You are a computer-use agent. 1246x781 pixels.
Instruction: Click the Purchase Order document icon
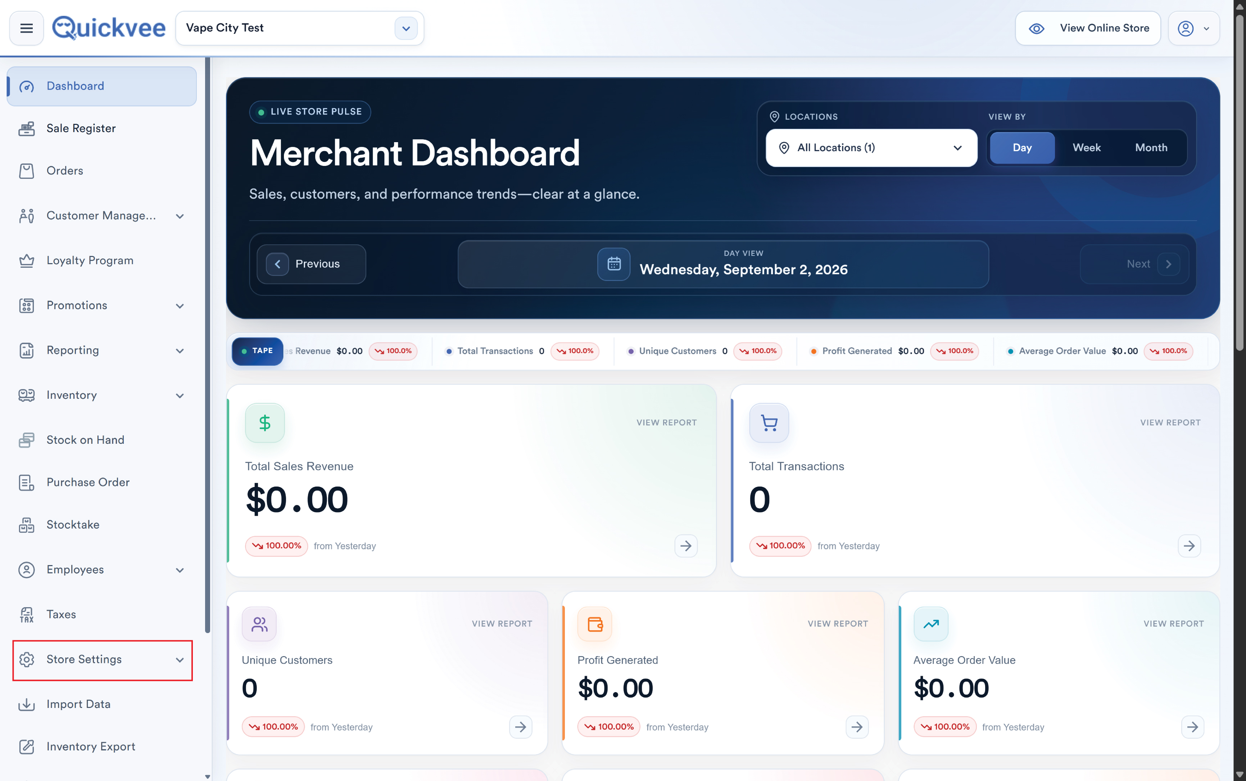tap(26, 482)
